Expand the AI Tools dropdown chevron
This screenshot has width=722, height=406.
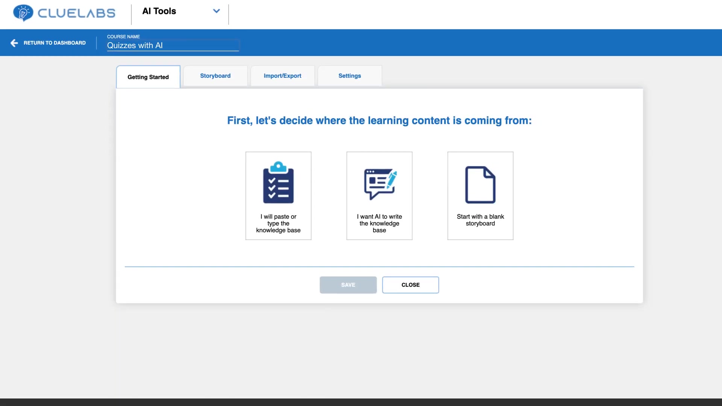pos(216,11)
